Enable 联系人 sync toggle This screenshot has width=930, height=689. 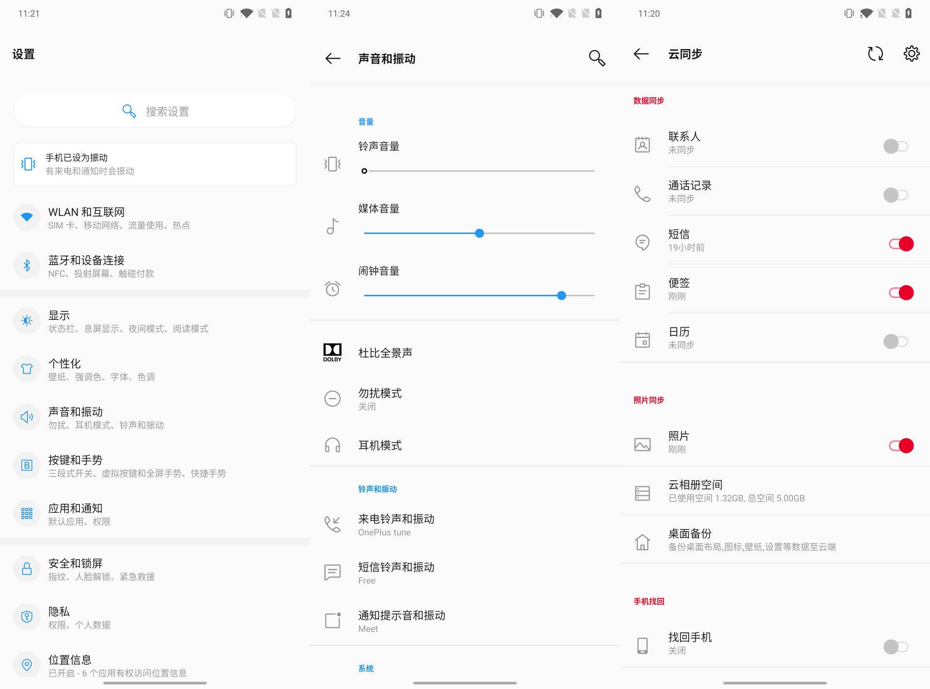pyautogui.click(x=895, y=146)
